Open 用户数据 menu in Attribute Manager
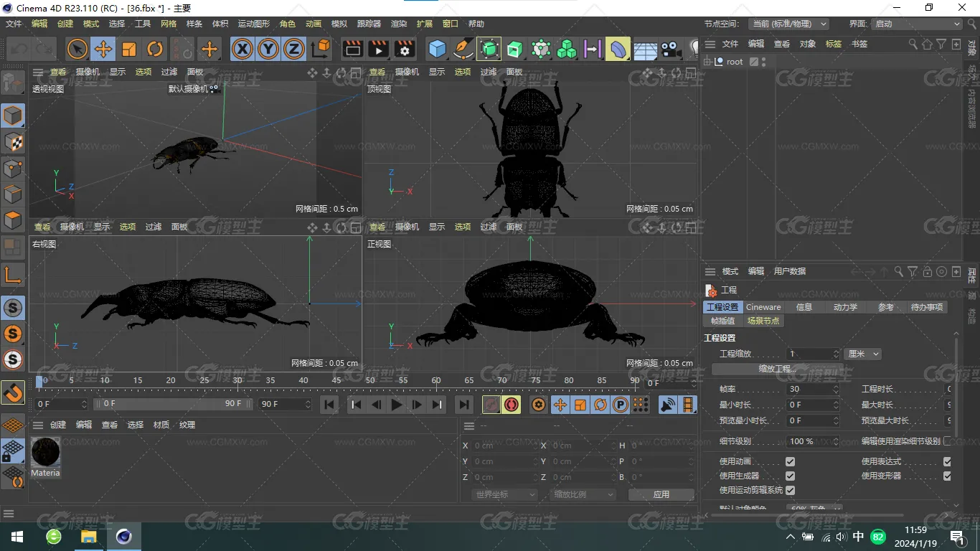Screen dimensions: 980x551 789,271
